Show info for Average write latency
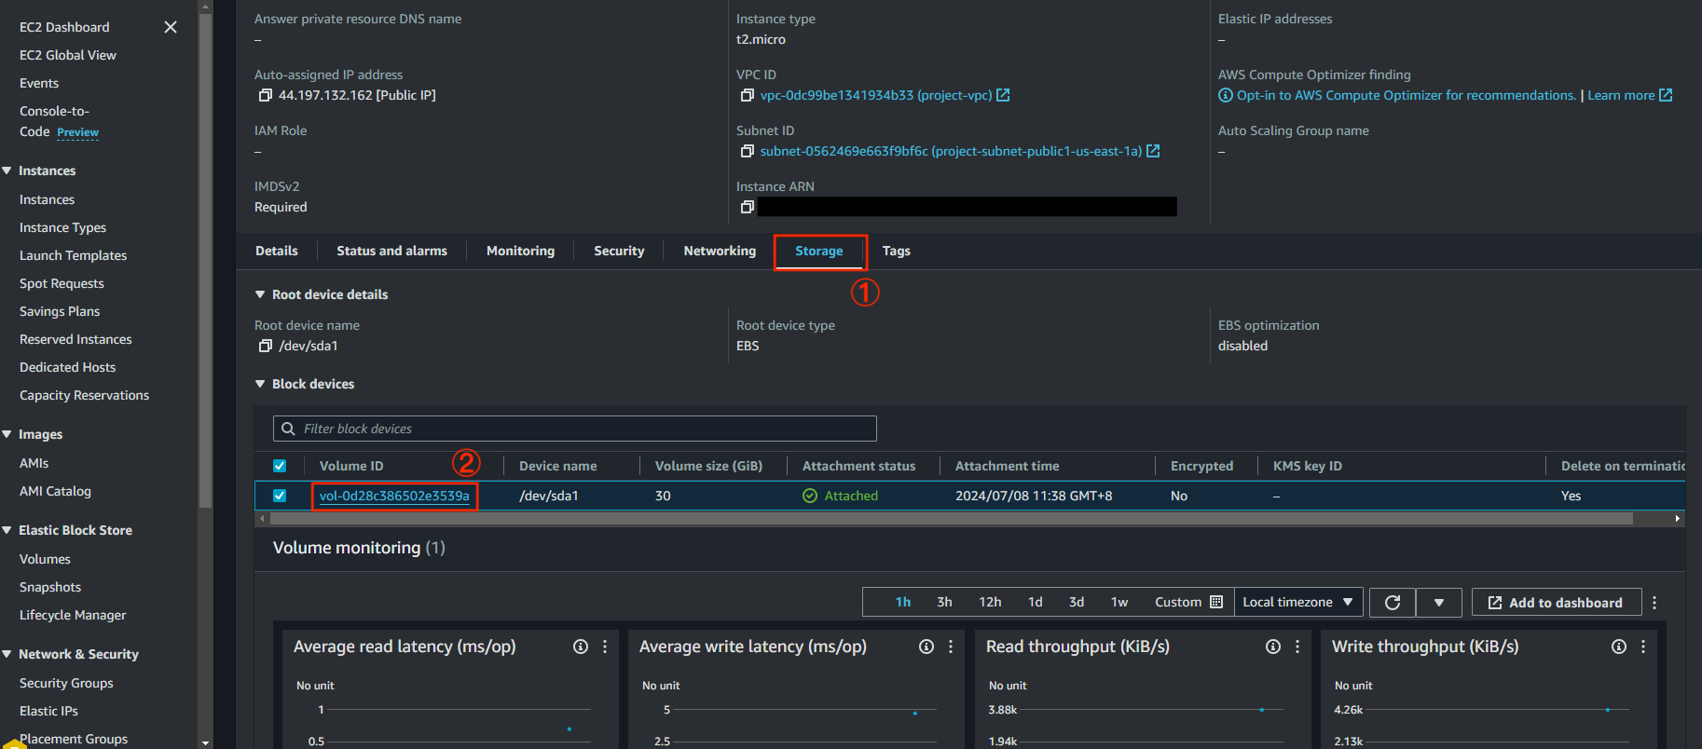This screenshot has height=749, width=1702. tap(926, 647)
